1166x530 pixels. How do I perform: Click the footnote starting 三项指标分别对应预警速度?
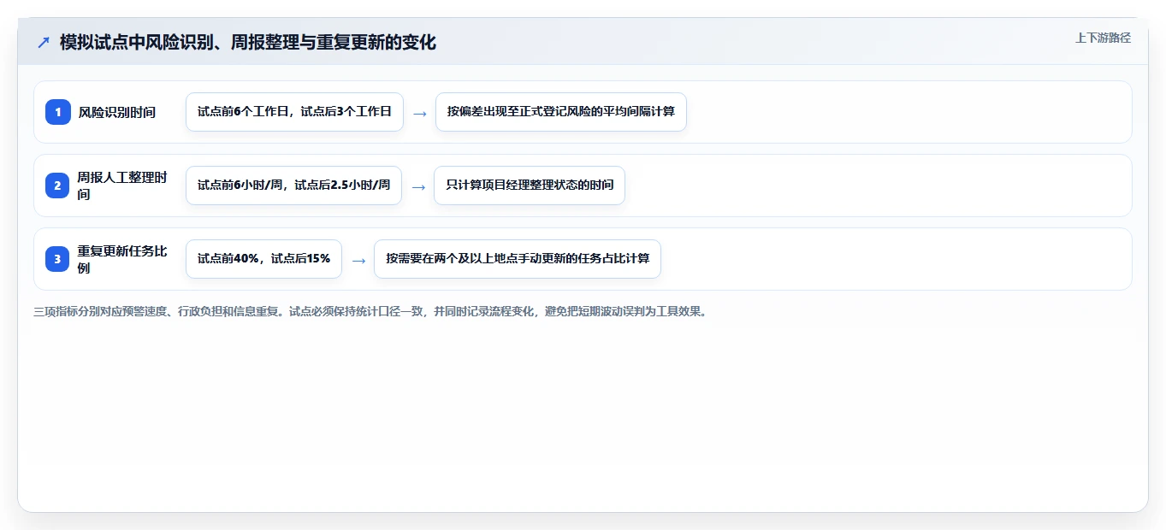pyautogui.click(x=371, y=312)
